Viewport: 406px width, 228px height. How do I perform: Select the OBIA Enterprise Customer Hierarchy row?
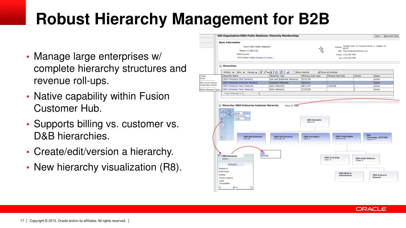pyautogui.click(x=308, y=83)
